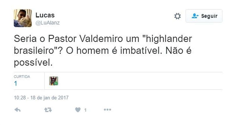The height and width of the screenshot is (125, 234).
Task: Reply to Lucas's tweet using arrow icon
Action: coord(18,110)
